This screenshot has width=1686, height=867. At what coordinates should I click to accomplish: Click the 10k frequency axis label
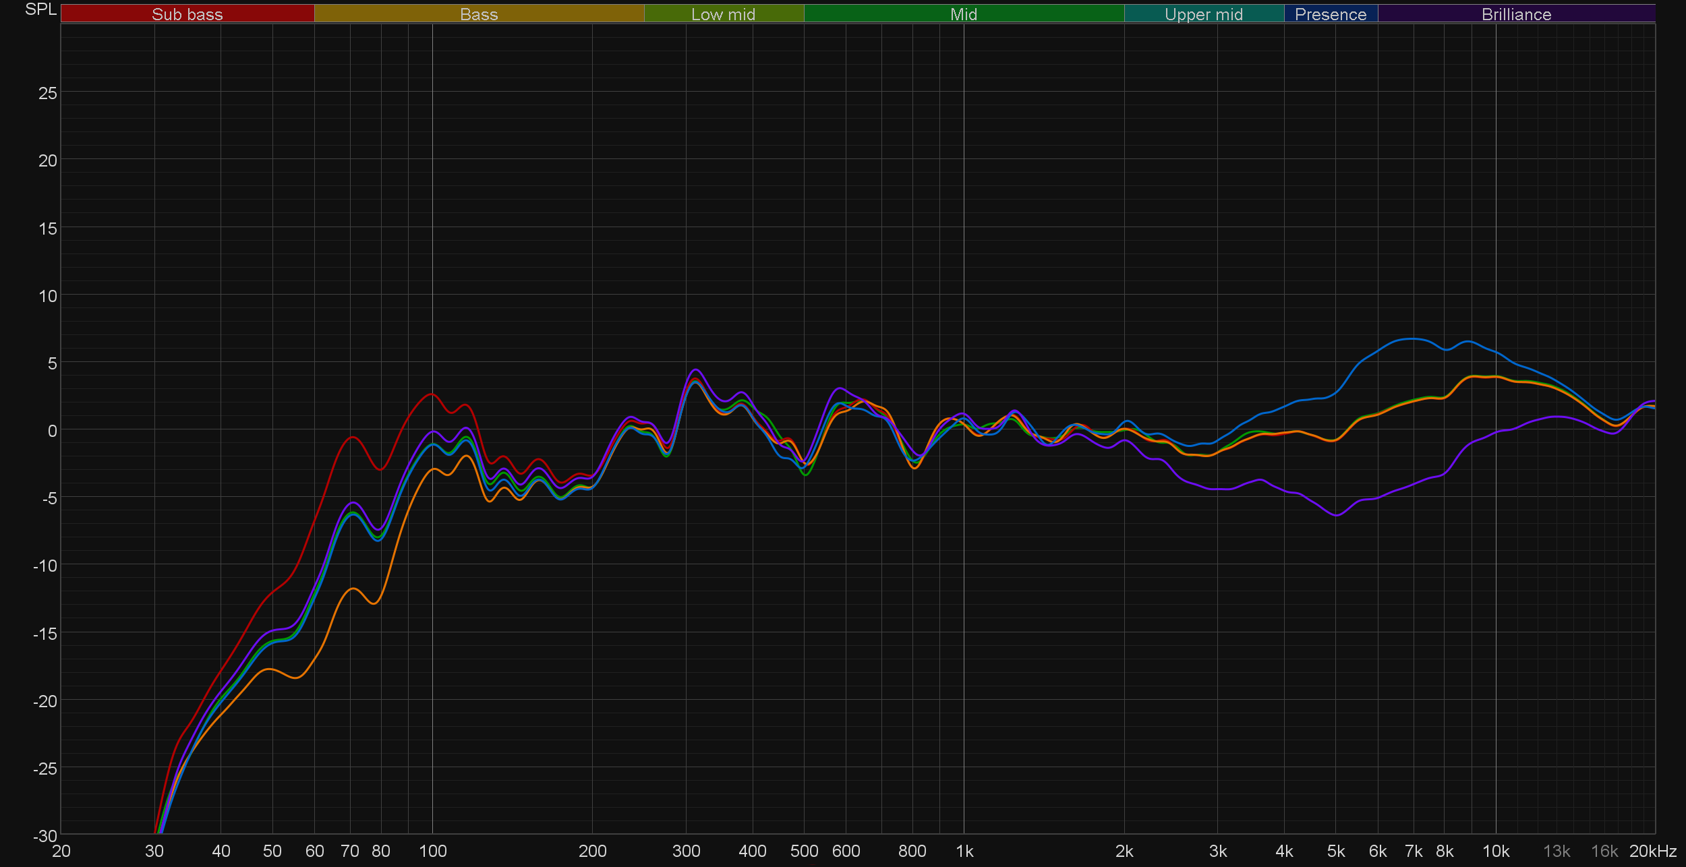(x=1495, y=851)
